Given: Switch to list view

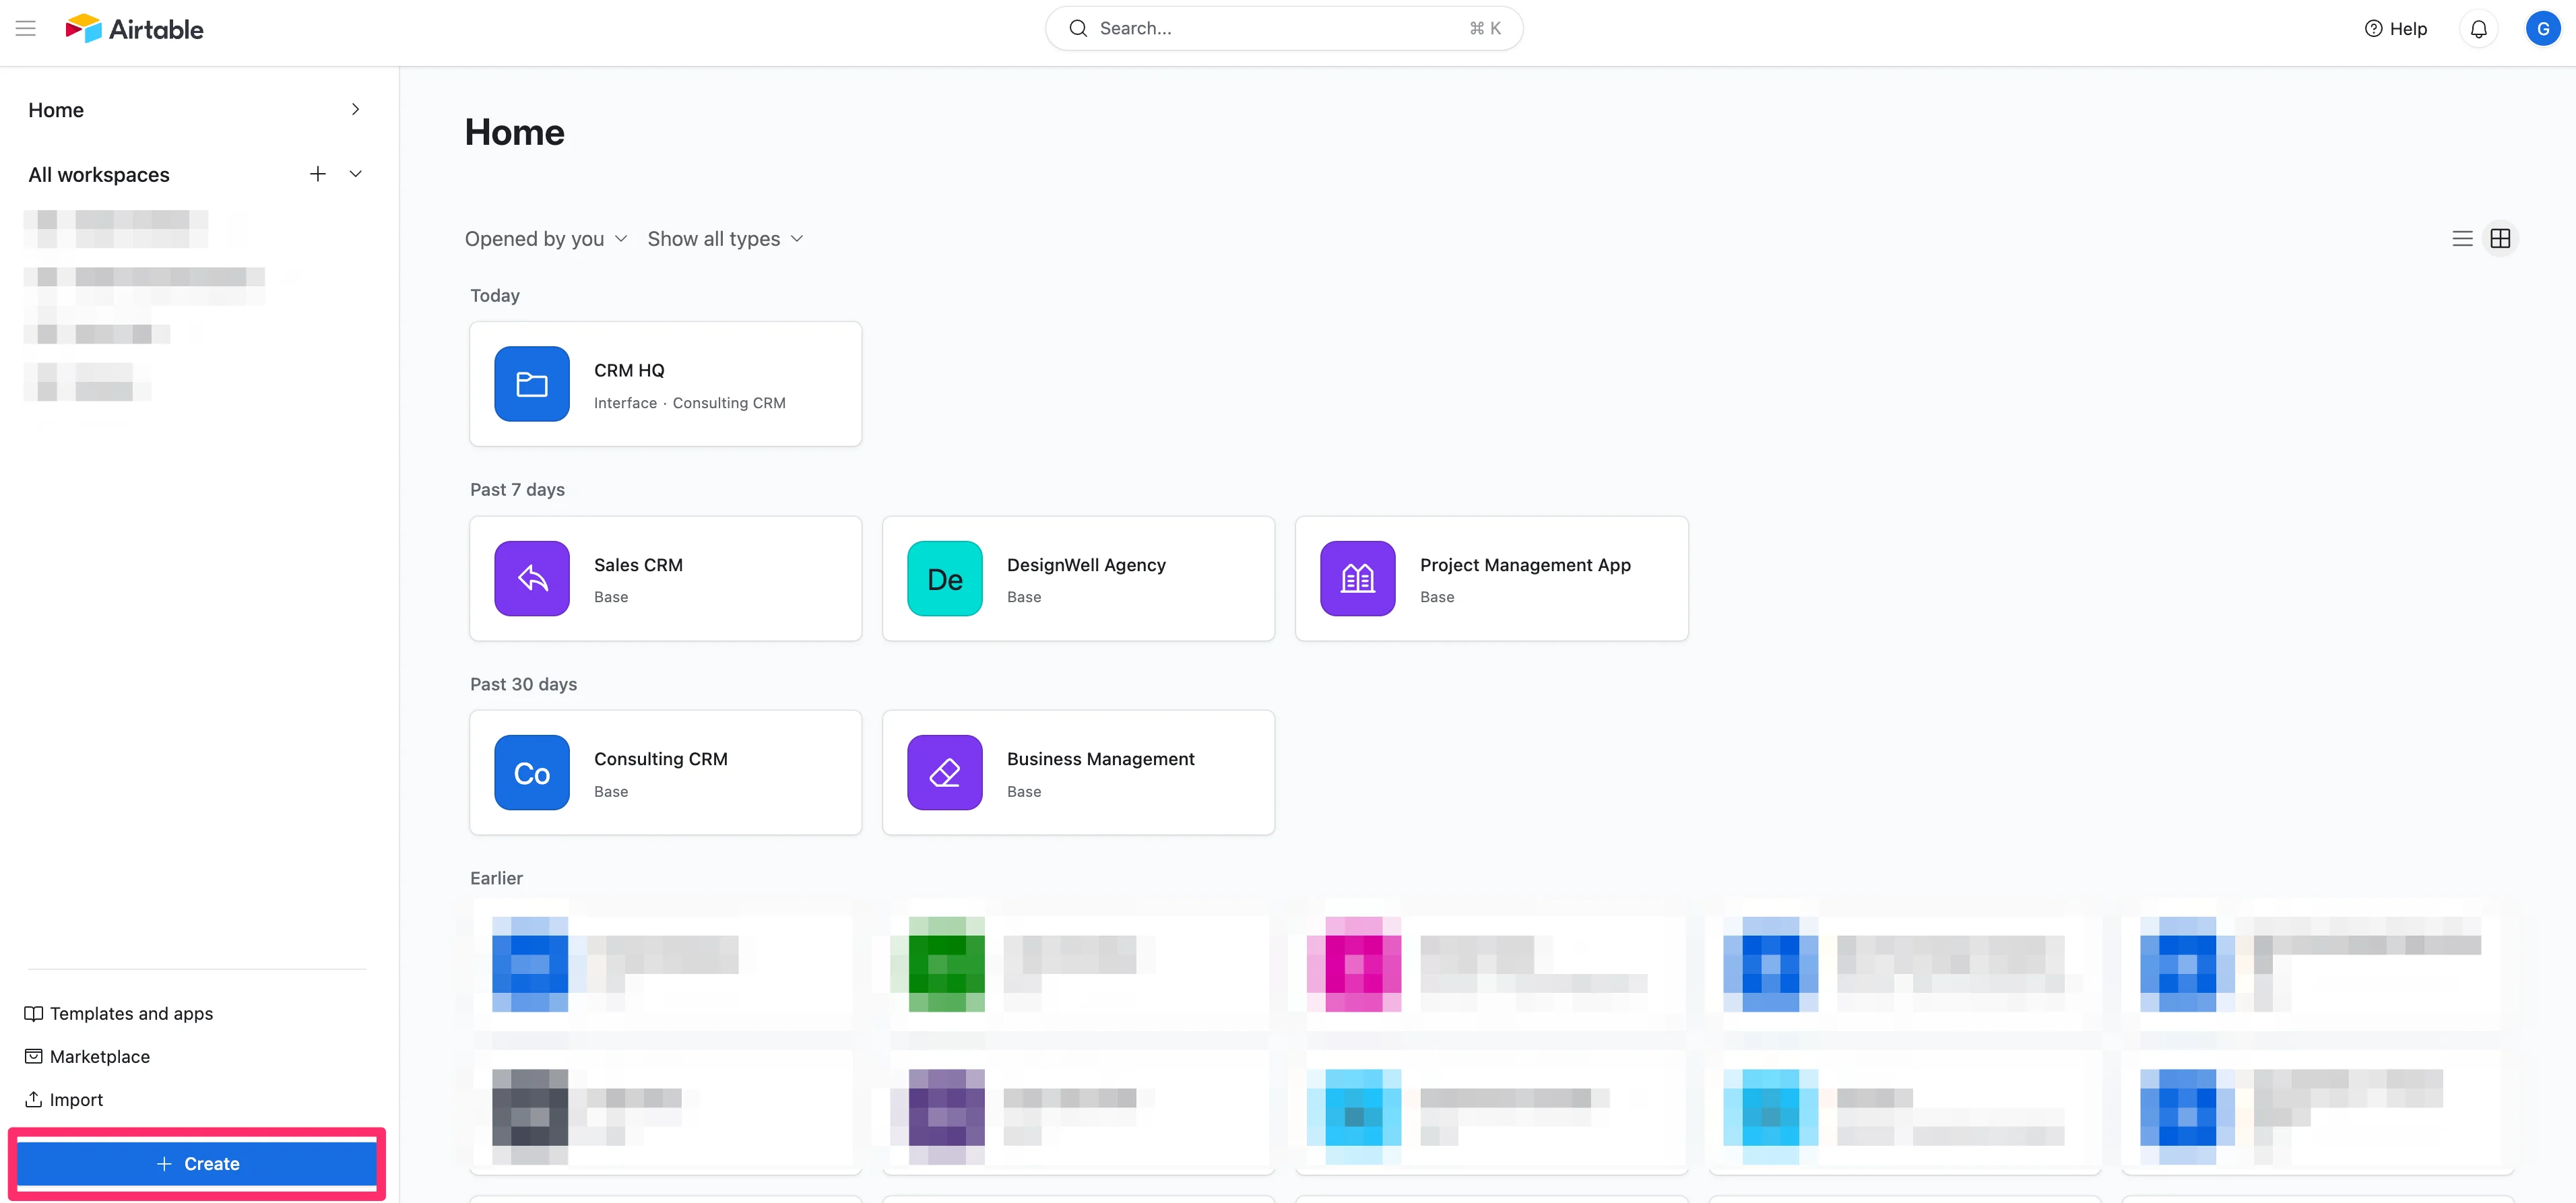Looking at the screenshot, I should pos(2462,239).
